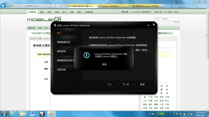Image resolution: width=209 pixels, height=117 pixels.
Task: Click the 登出 logout link
Action: pos(176,12)
